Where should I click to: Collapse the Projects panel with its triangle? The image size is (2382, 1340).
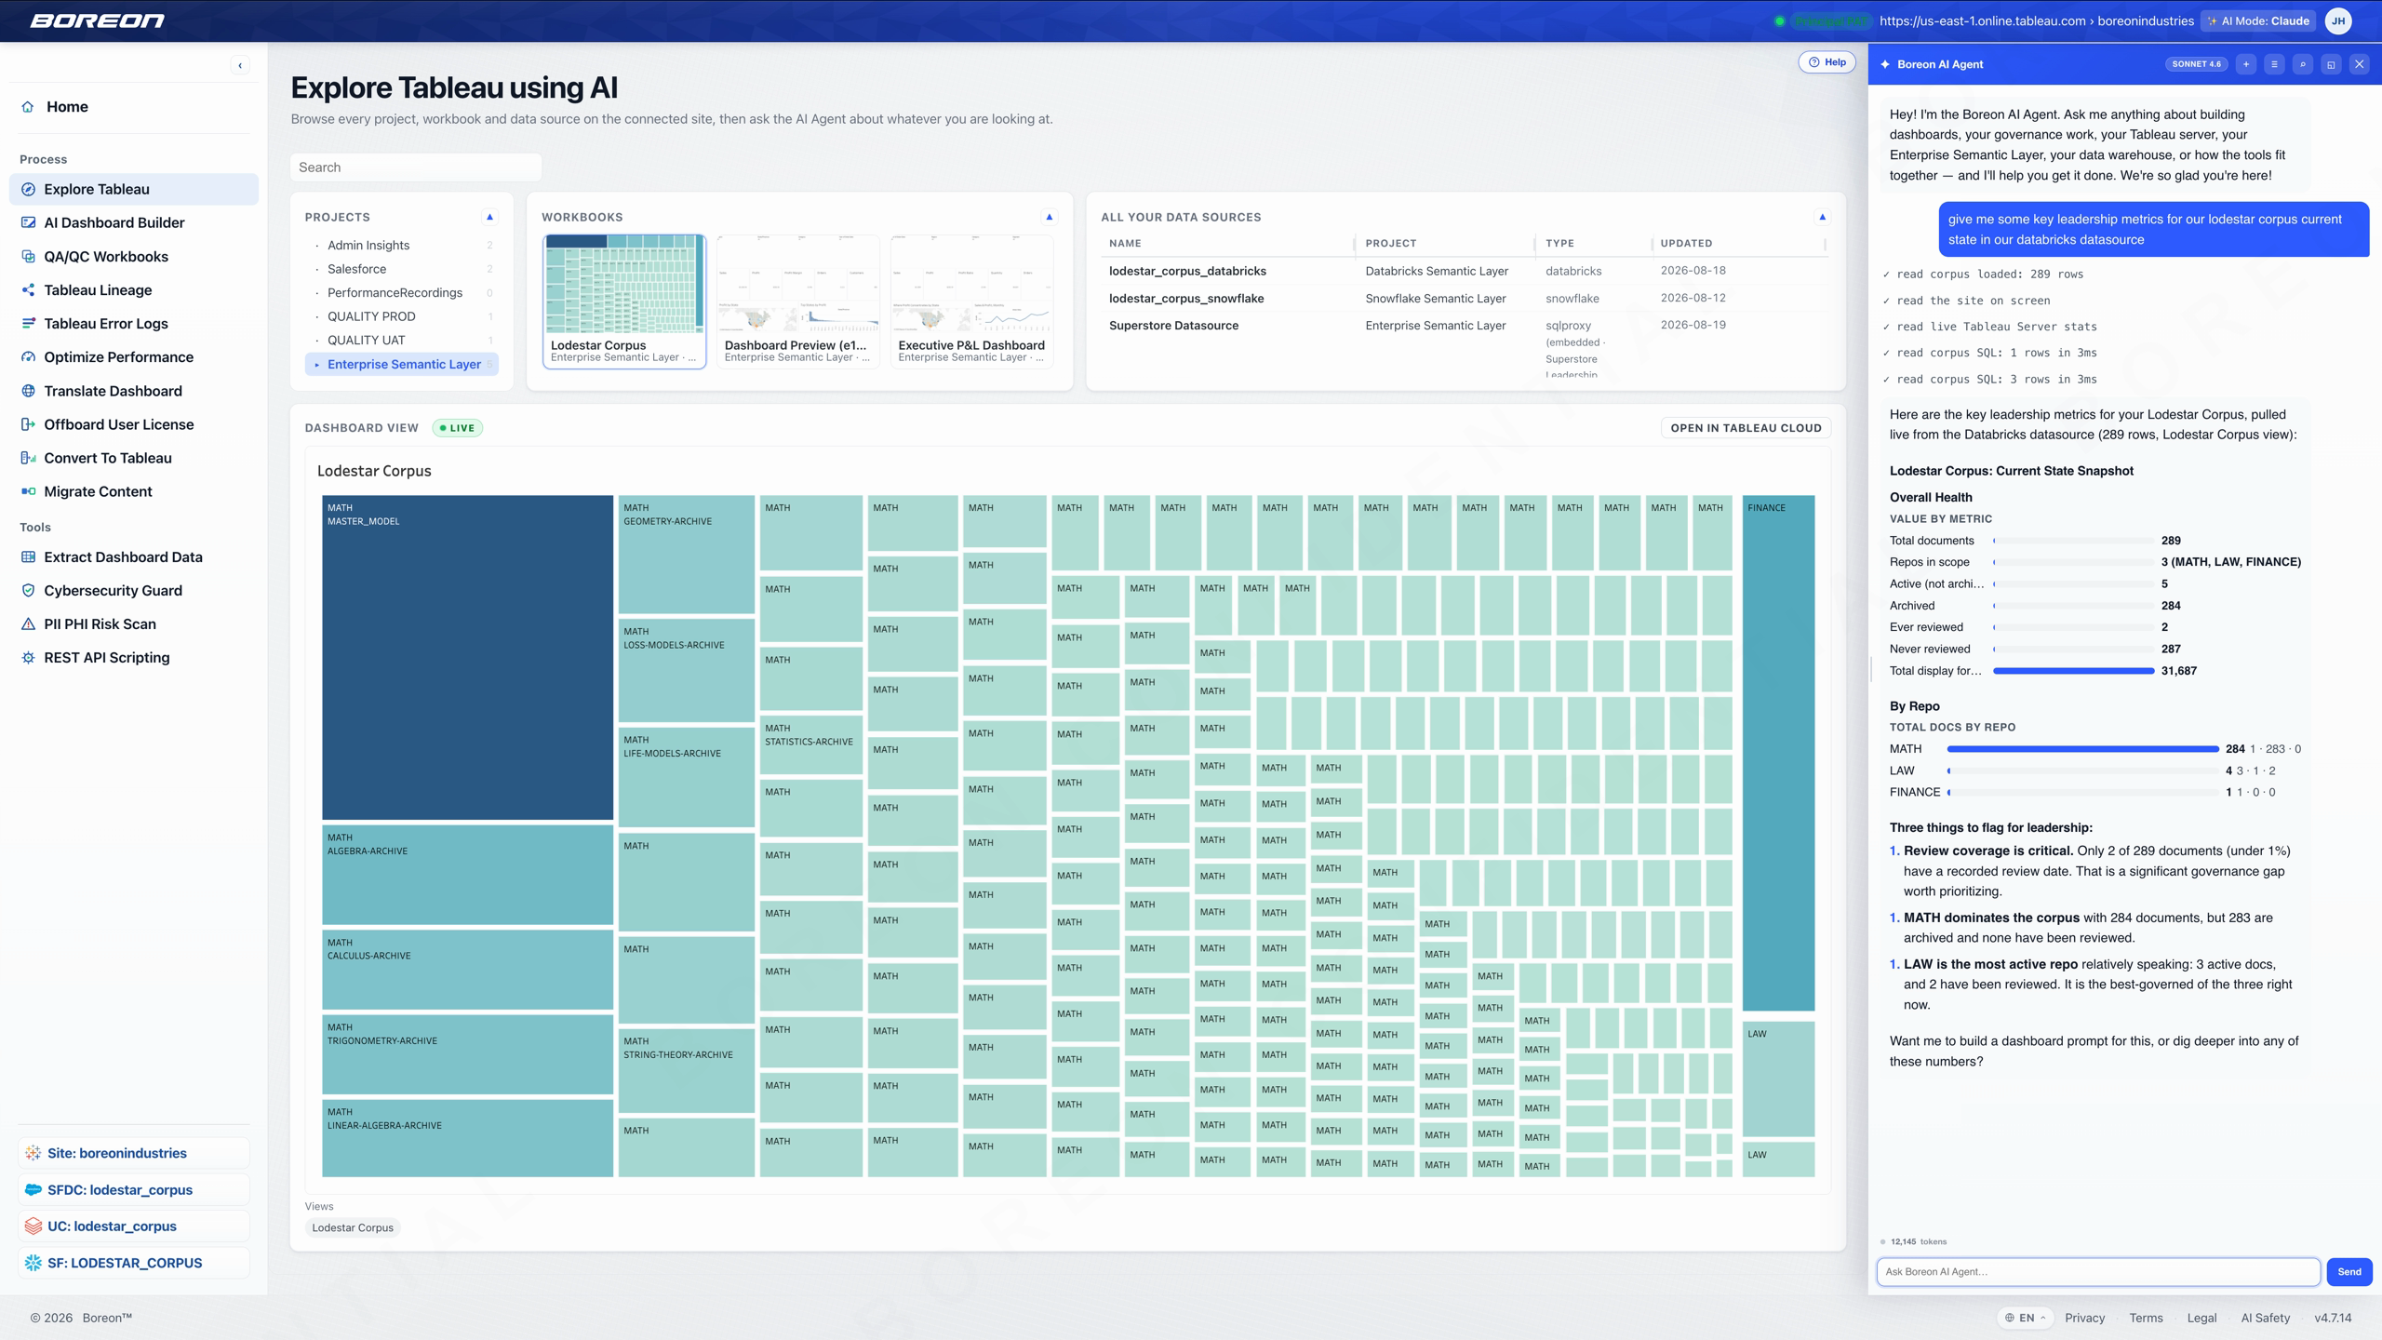[x=489, y=217]
